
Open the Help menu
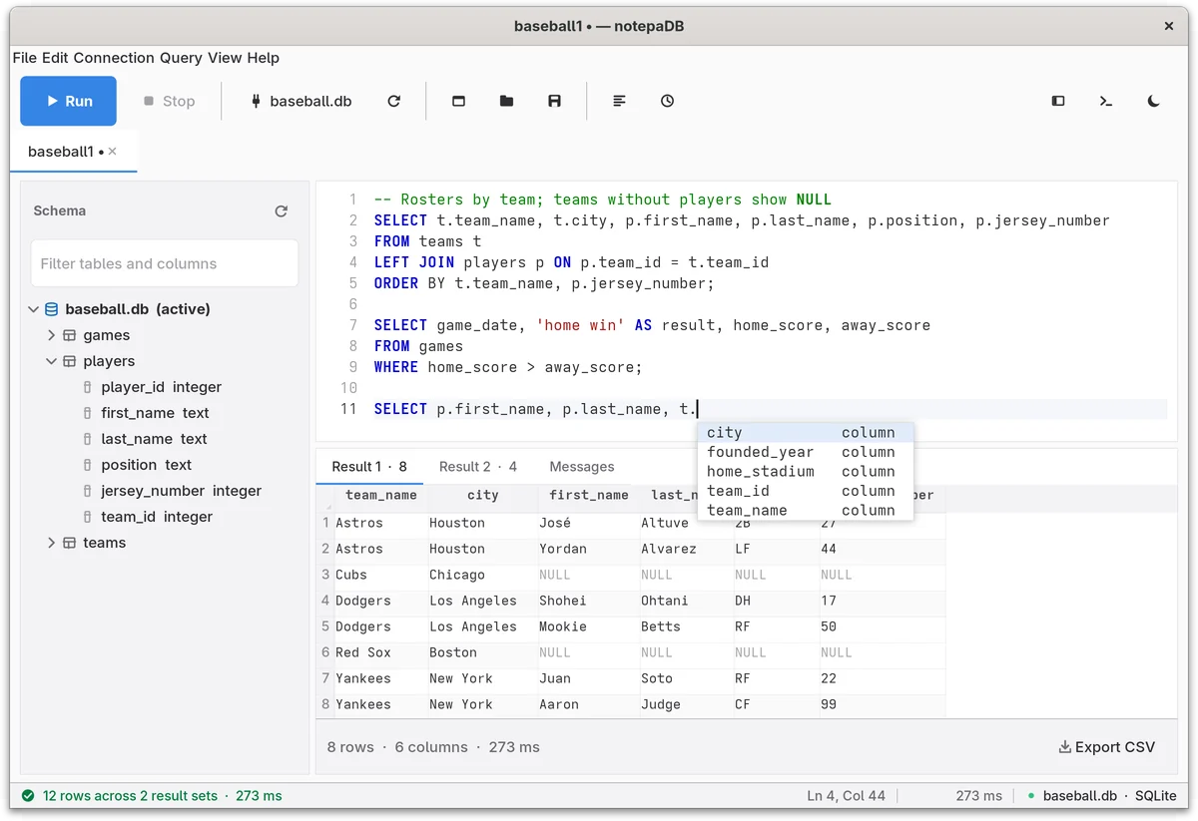(x=264, y=58)
